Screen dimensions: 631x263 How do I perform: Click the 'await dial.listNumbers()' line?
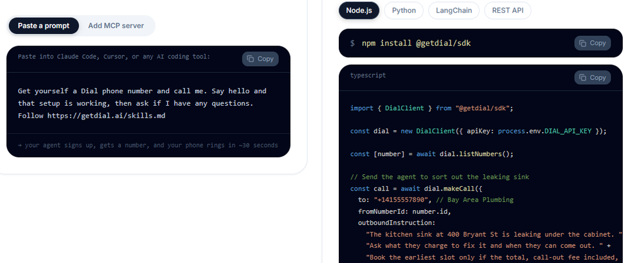432,154
